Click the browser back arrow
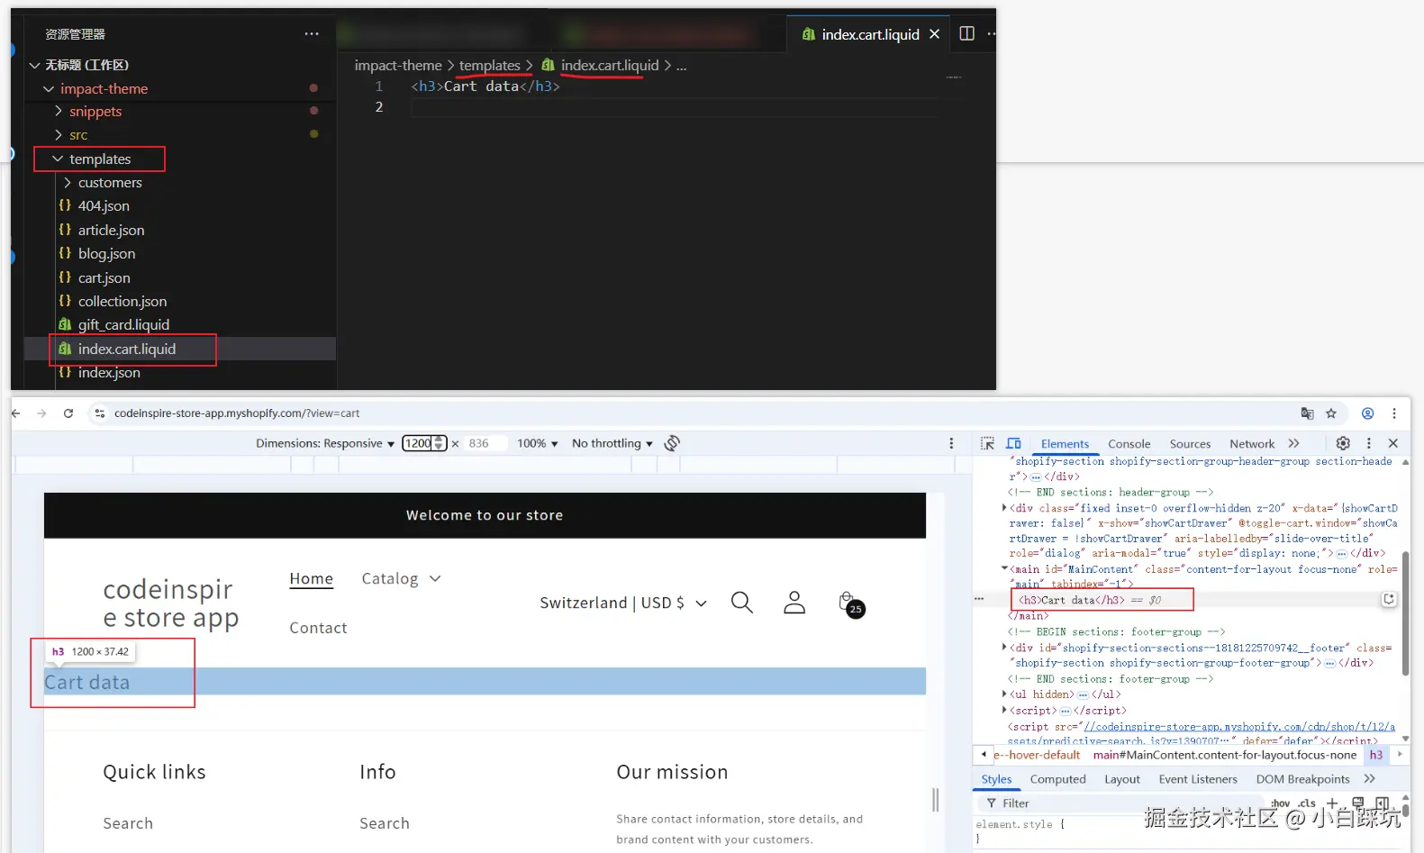 [x=16, y=413]
